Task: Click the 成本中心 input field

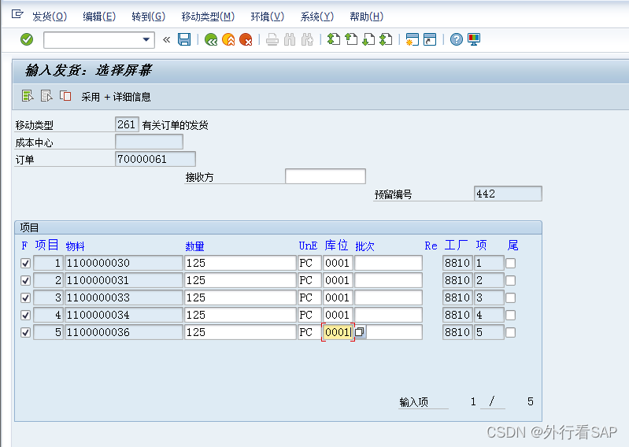Action: [x=149, y=142]
